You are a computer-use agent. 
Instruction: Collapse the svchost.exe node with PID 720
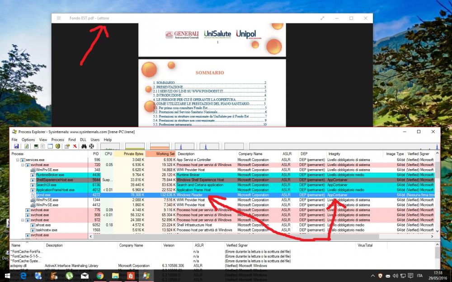coord(22,165)
